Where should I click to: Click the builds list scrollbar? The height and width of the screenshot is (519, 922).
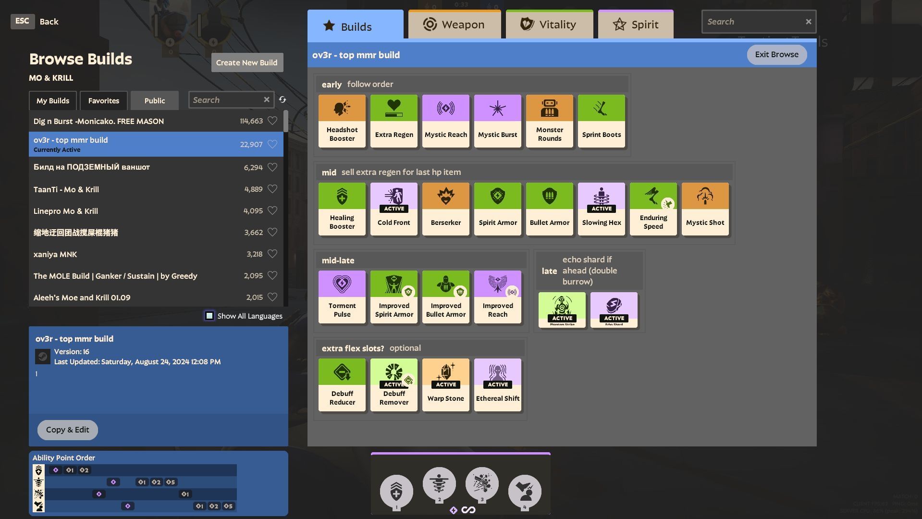point(286,122)
